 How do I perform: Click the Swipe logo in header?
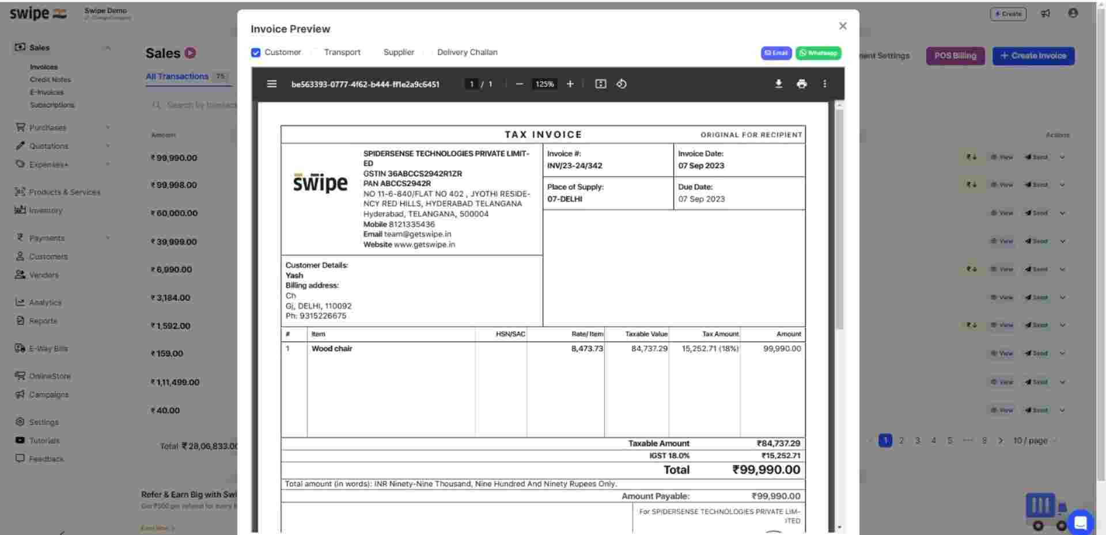(x=38, y=13)
